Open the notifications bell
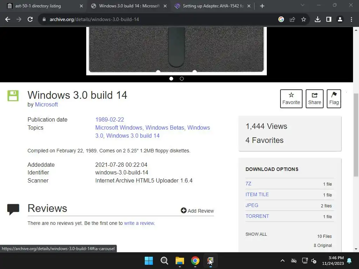Viewport: 359px width, 269px height. [350, 261]
